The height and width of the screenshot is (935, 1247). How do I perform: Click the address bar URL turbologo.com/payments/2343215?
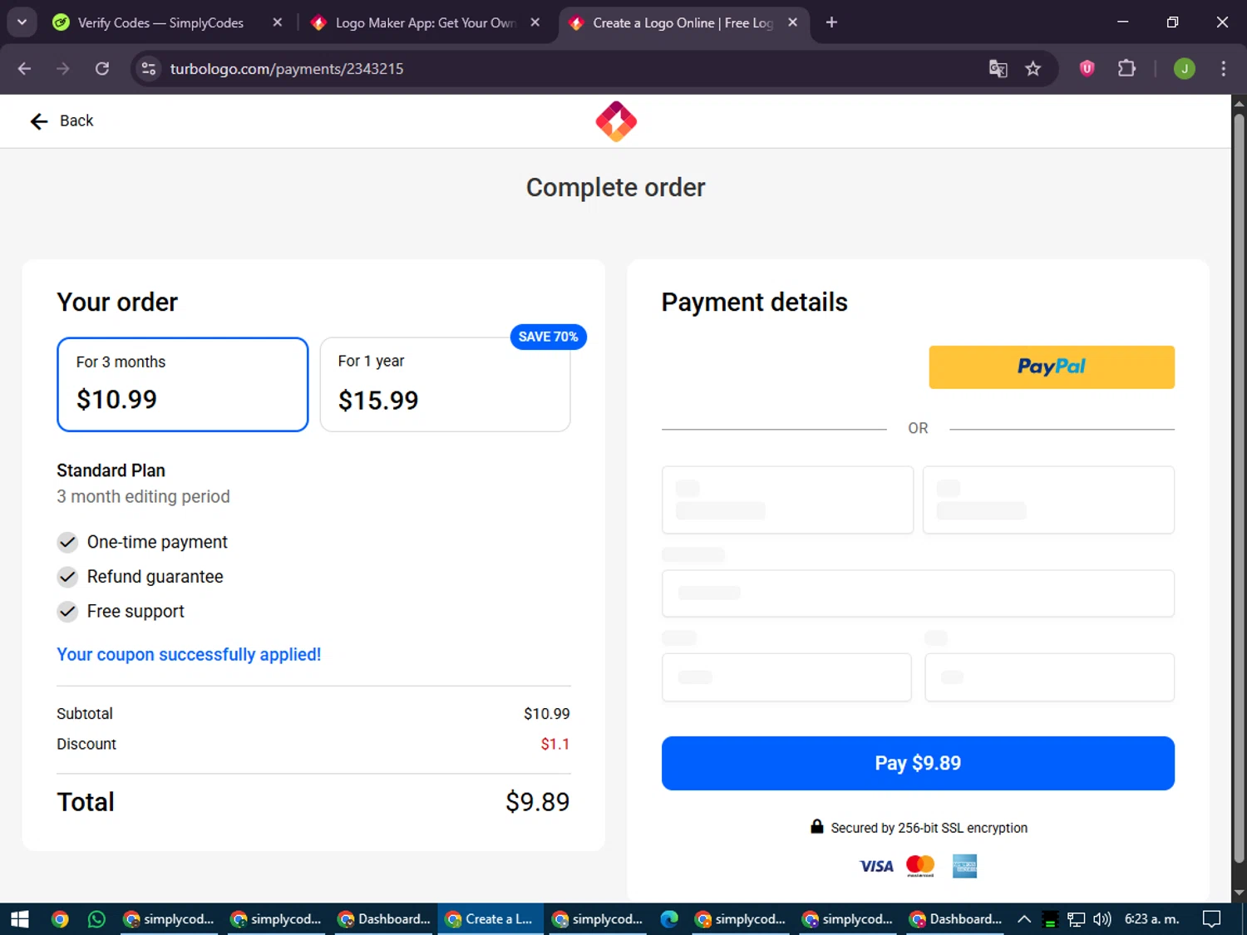click(287, 69)
